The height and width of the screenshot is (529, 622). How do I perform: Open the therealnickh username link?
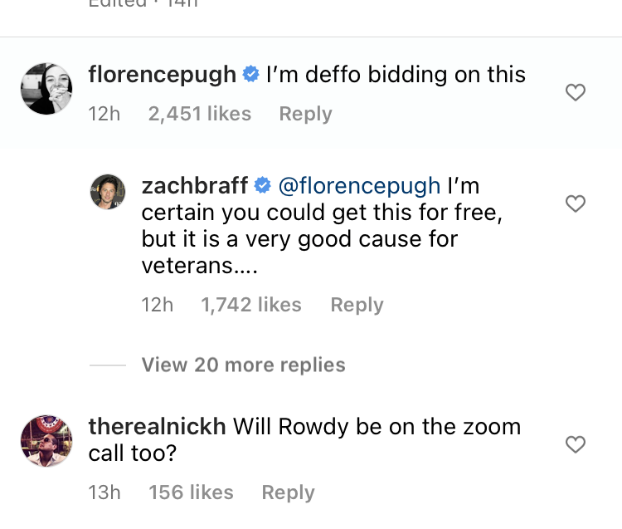pyautogui.click(x=157, y=427)
